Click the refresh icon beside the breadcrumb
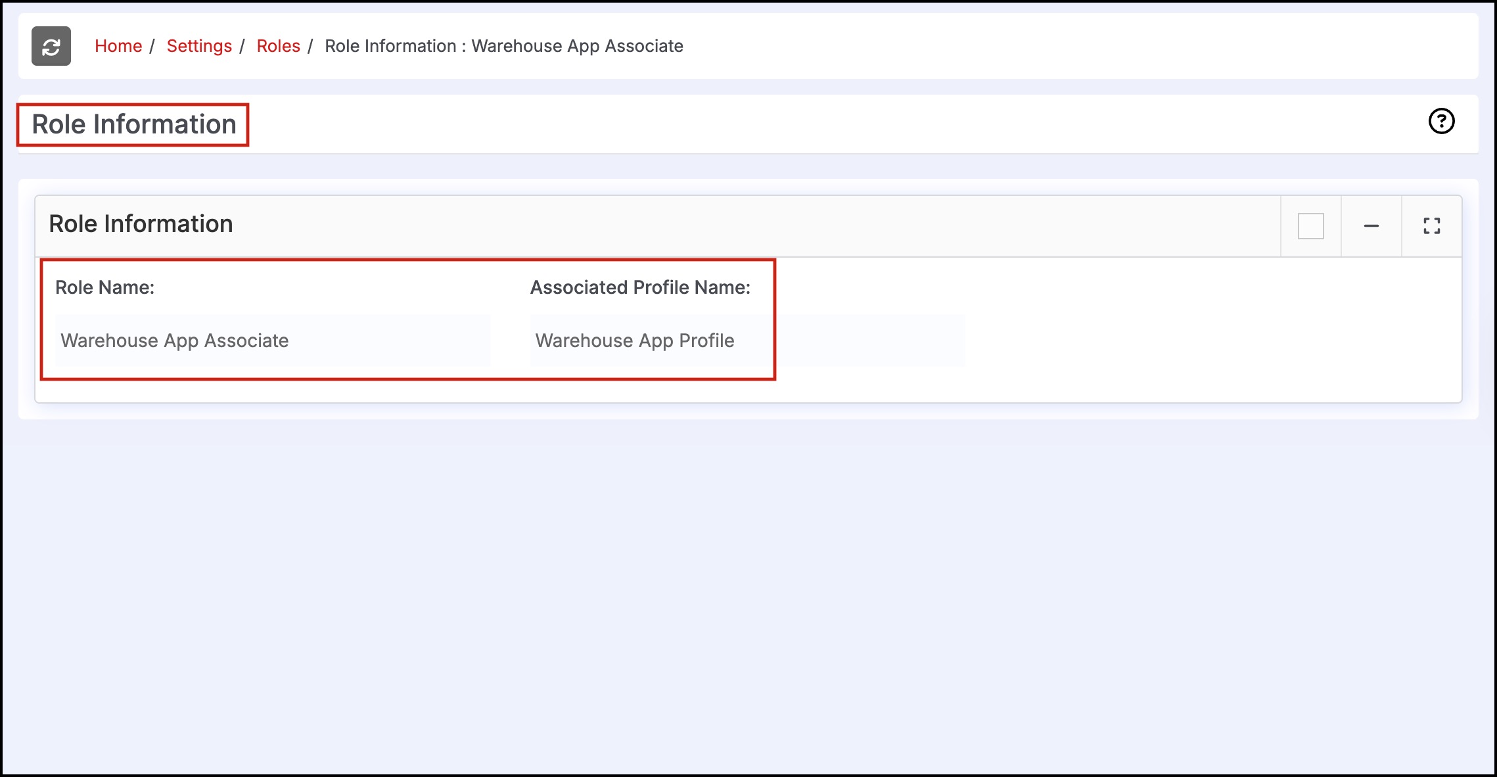The image size is (1497, 777). 51,46
